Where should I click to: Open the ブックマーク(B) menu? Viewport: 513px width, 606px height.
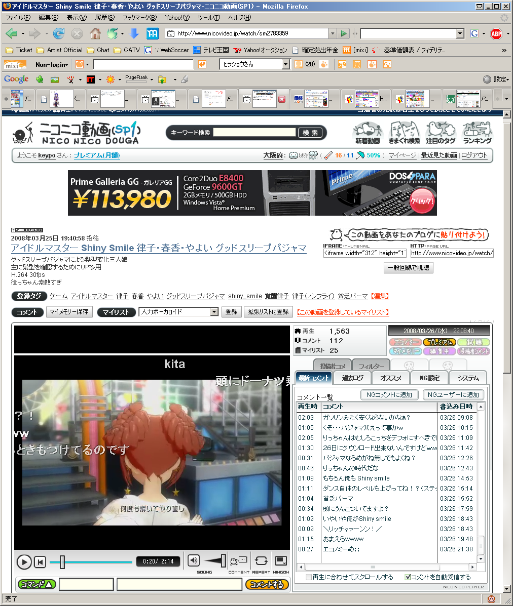(140, 17)
